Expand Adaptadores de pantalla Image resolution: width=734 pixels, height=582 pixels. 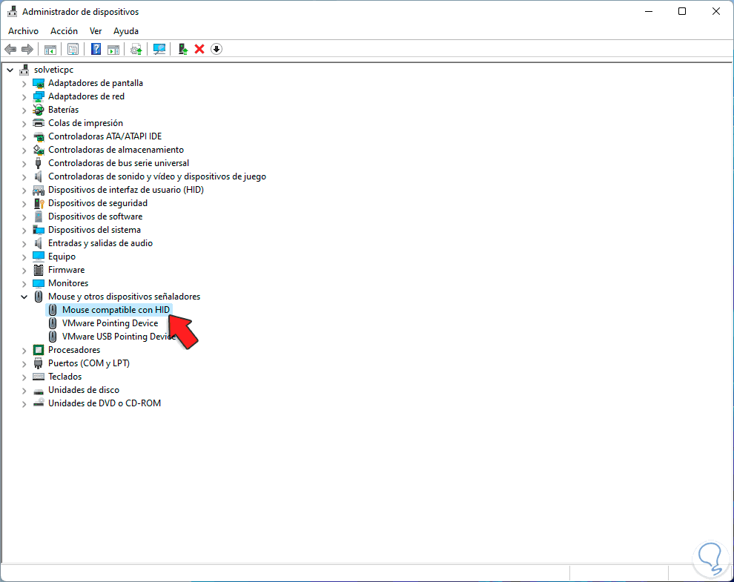point(24,84)
